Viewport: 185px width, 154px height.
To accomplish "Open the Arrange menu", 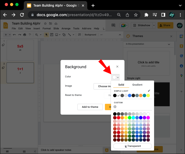I will point(66,29).
